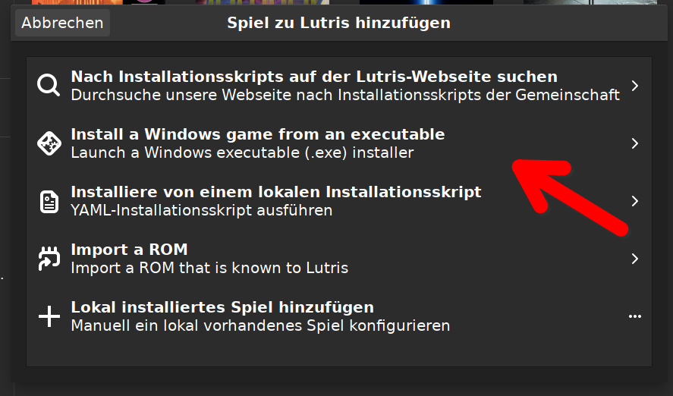Choose Install a Windows game from an executable
Viewport: 673px width, 396px height.
click(x=257, y=134)
